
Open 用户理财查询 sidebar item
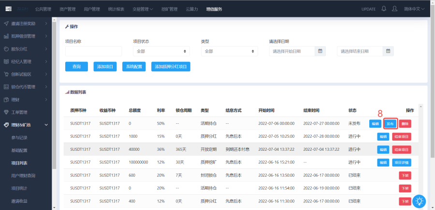pos(23,175)
